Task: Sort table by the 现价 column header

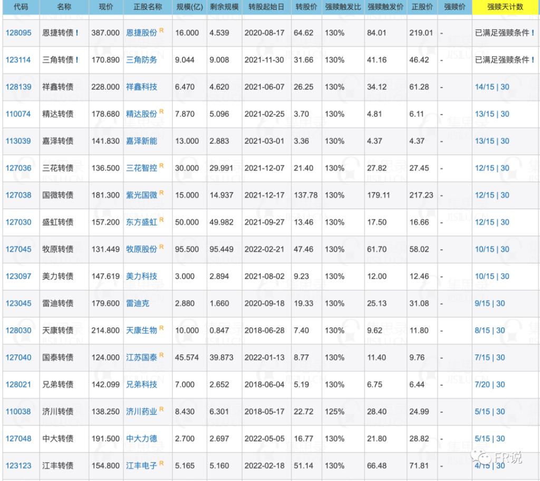Action: point(105,7)
